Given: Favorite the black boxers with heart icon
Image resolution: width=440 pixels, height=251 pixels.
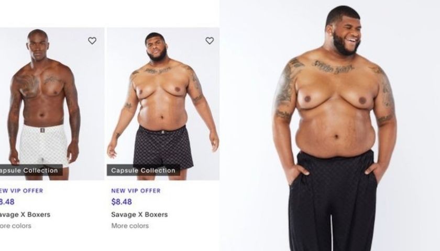Looking at the screenshot, I should (210, 41).
